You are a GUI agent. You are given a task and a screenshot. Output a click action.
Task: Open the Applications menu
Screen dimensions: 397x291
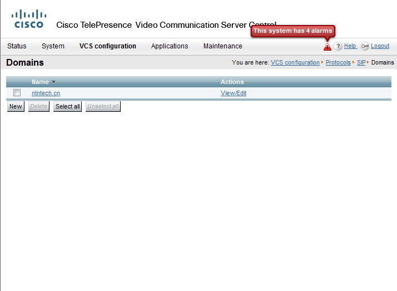coord(170,46)
